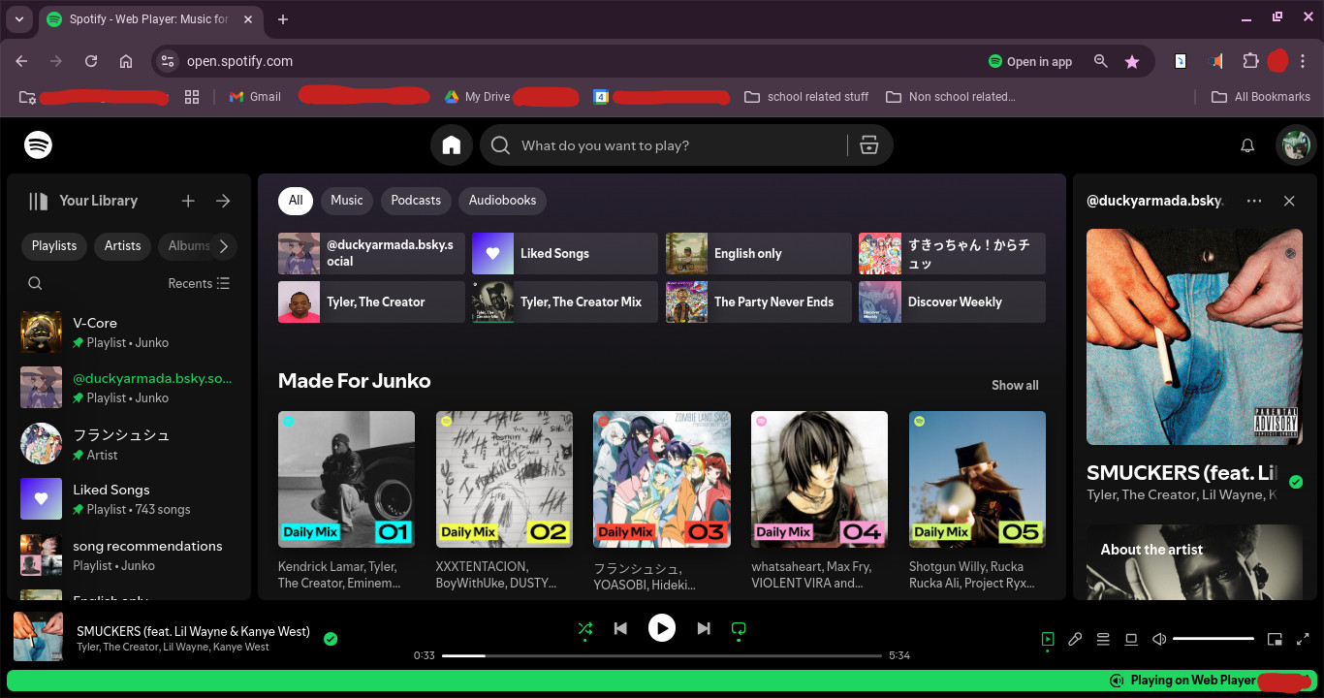Open the lyrics microphone icon
The height and width of the screenshot is (698, 1324).
tap(1075, 639)
